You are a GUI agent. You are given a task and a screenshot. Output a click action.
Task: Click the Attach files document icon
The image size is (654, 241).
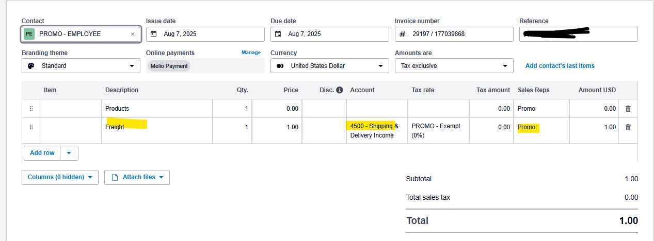[115, 177]
